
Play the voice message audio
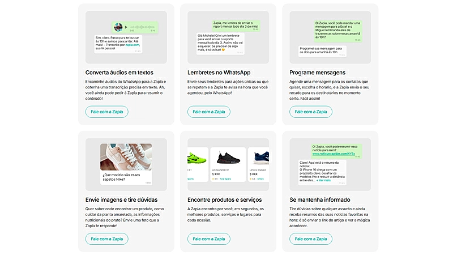click(x=126, y=27)
